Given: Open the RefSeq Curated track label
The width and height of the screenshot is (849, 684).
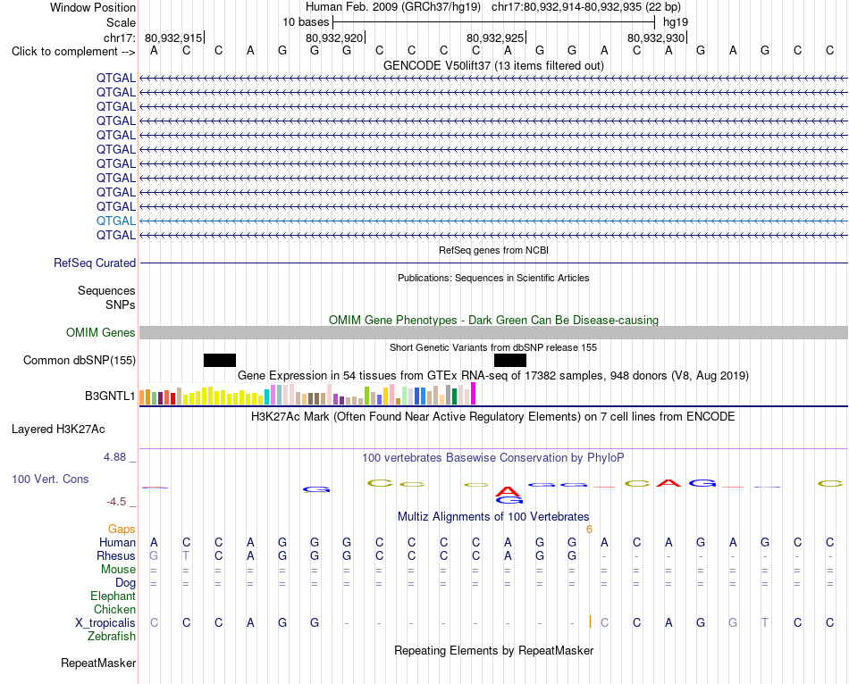Looking at the screenshot, I should coord(95,263).
